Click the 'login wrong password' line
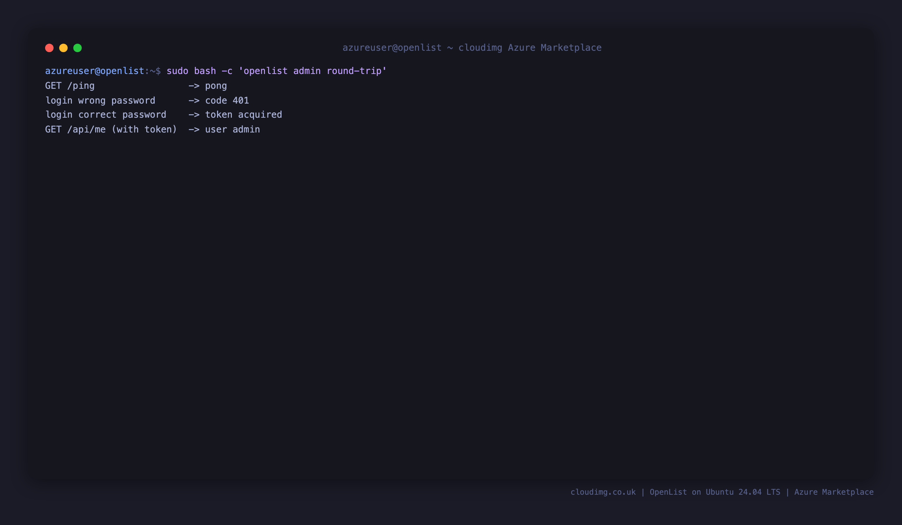This screenshot has width=902, height=525. 147,100
